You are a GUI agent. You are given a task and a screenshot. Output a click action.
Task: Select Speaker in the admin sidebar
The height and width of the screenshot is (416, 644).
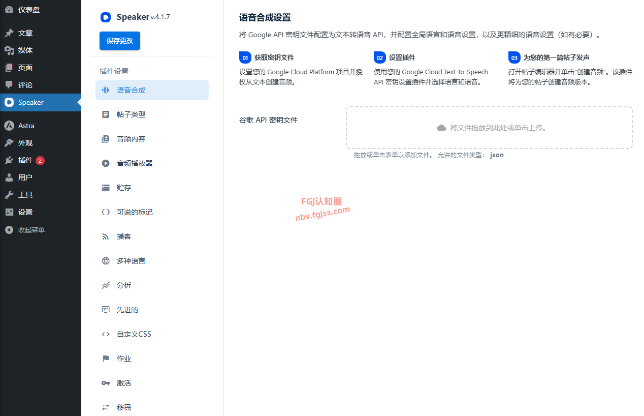click(41, 102)
